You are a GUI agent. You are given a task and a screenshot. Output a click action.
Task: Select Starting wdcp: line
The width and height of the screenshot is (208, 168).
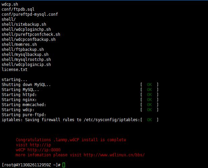tap(18, 110)
